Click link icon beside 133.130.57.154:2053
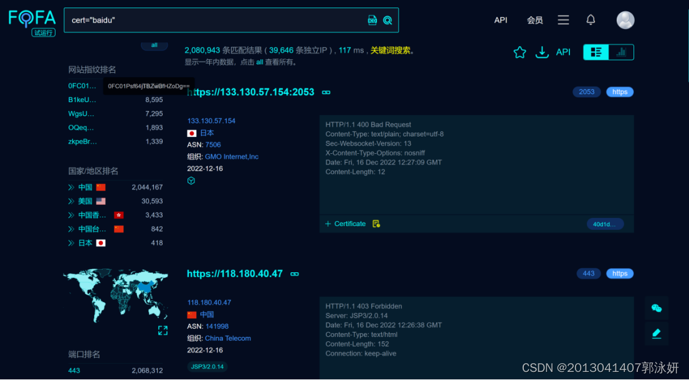Viewport: 689px width, 380px height. click(326, 92)
